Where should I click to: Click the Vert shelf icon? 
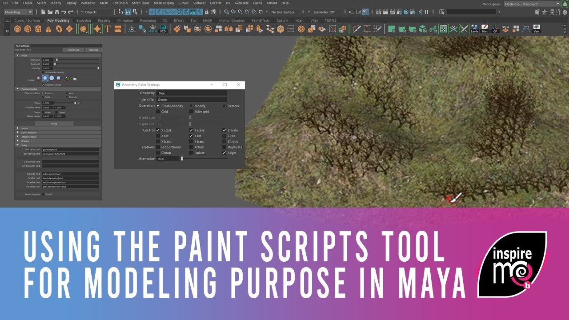point(537,29)
